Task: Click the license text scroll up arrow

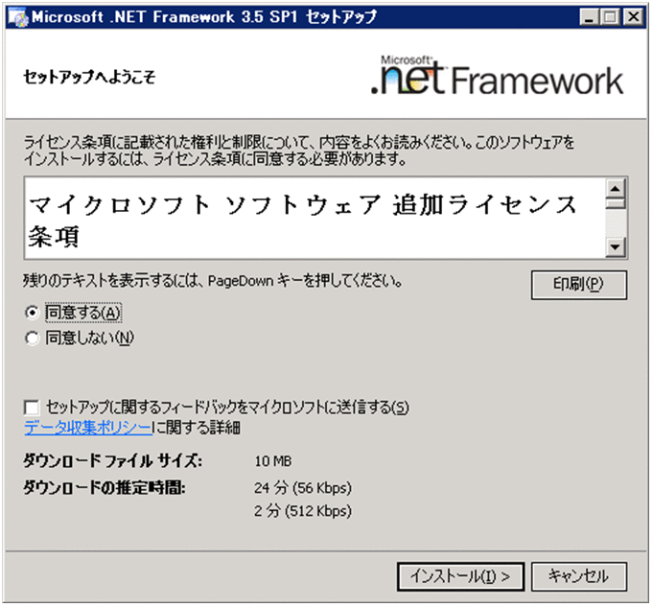Action: [x=615, y=189]
